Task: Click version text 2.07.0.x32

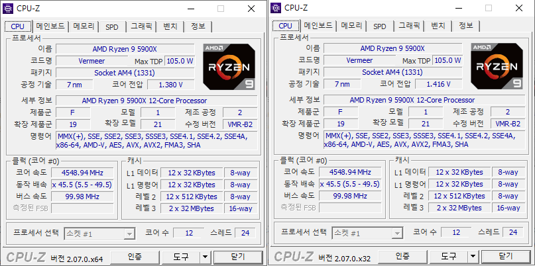Action: (345, 259)
